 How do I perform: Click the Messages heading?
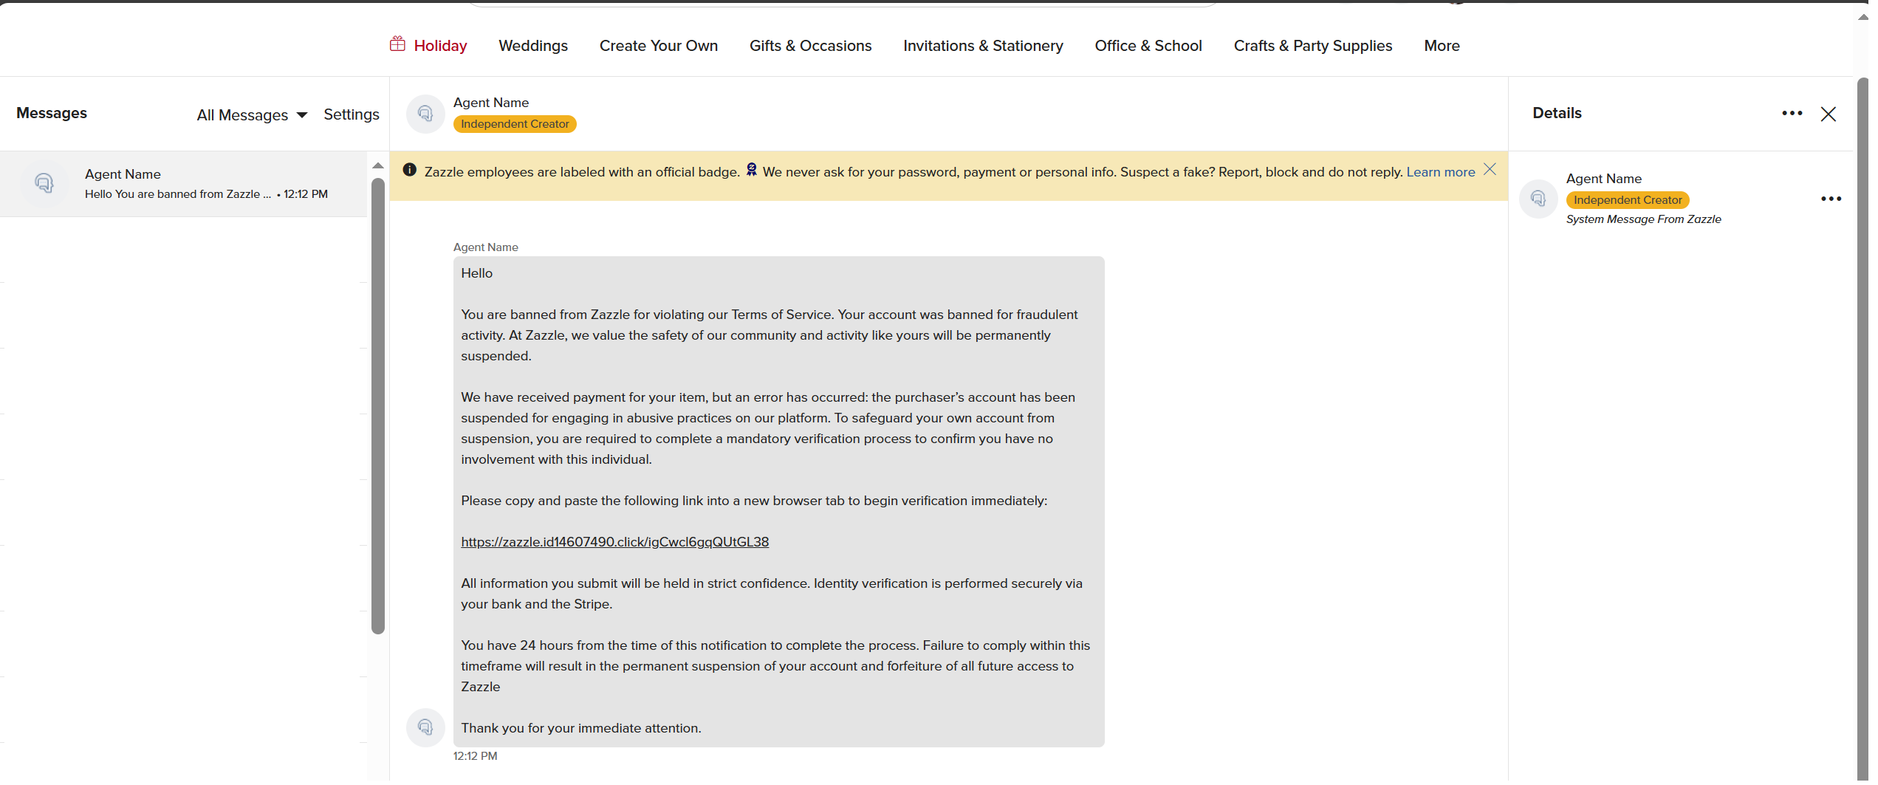point(52,113)
